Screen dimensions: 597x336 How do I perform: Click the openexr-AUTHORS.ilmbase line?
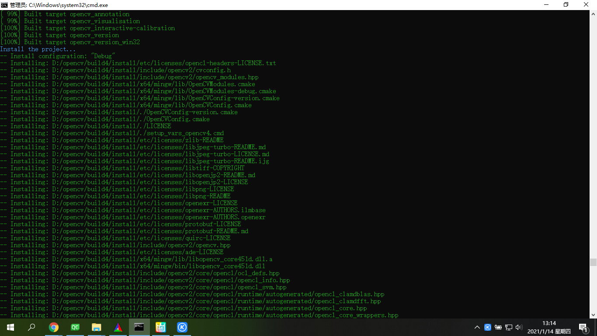coord(133,210)
